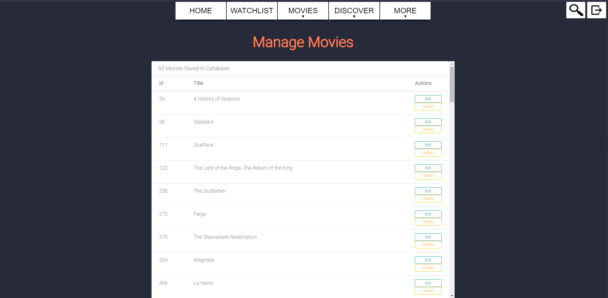Select the title 'Magnolia'

click(x=204, y=260)
